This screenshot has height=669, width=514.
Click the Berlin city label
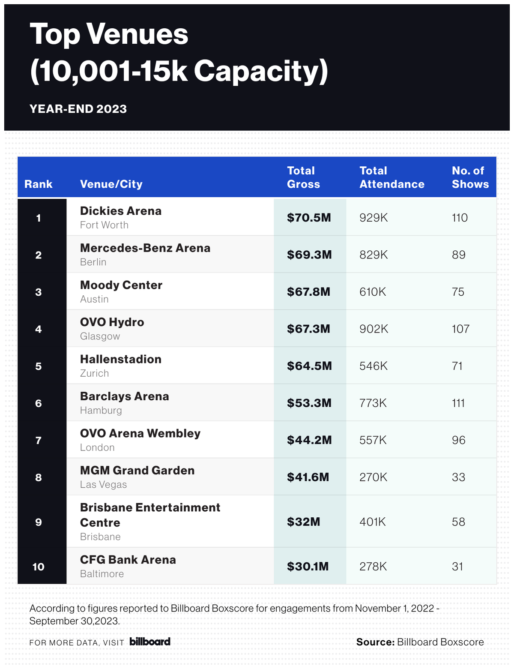coord(93,262)
